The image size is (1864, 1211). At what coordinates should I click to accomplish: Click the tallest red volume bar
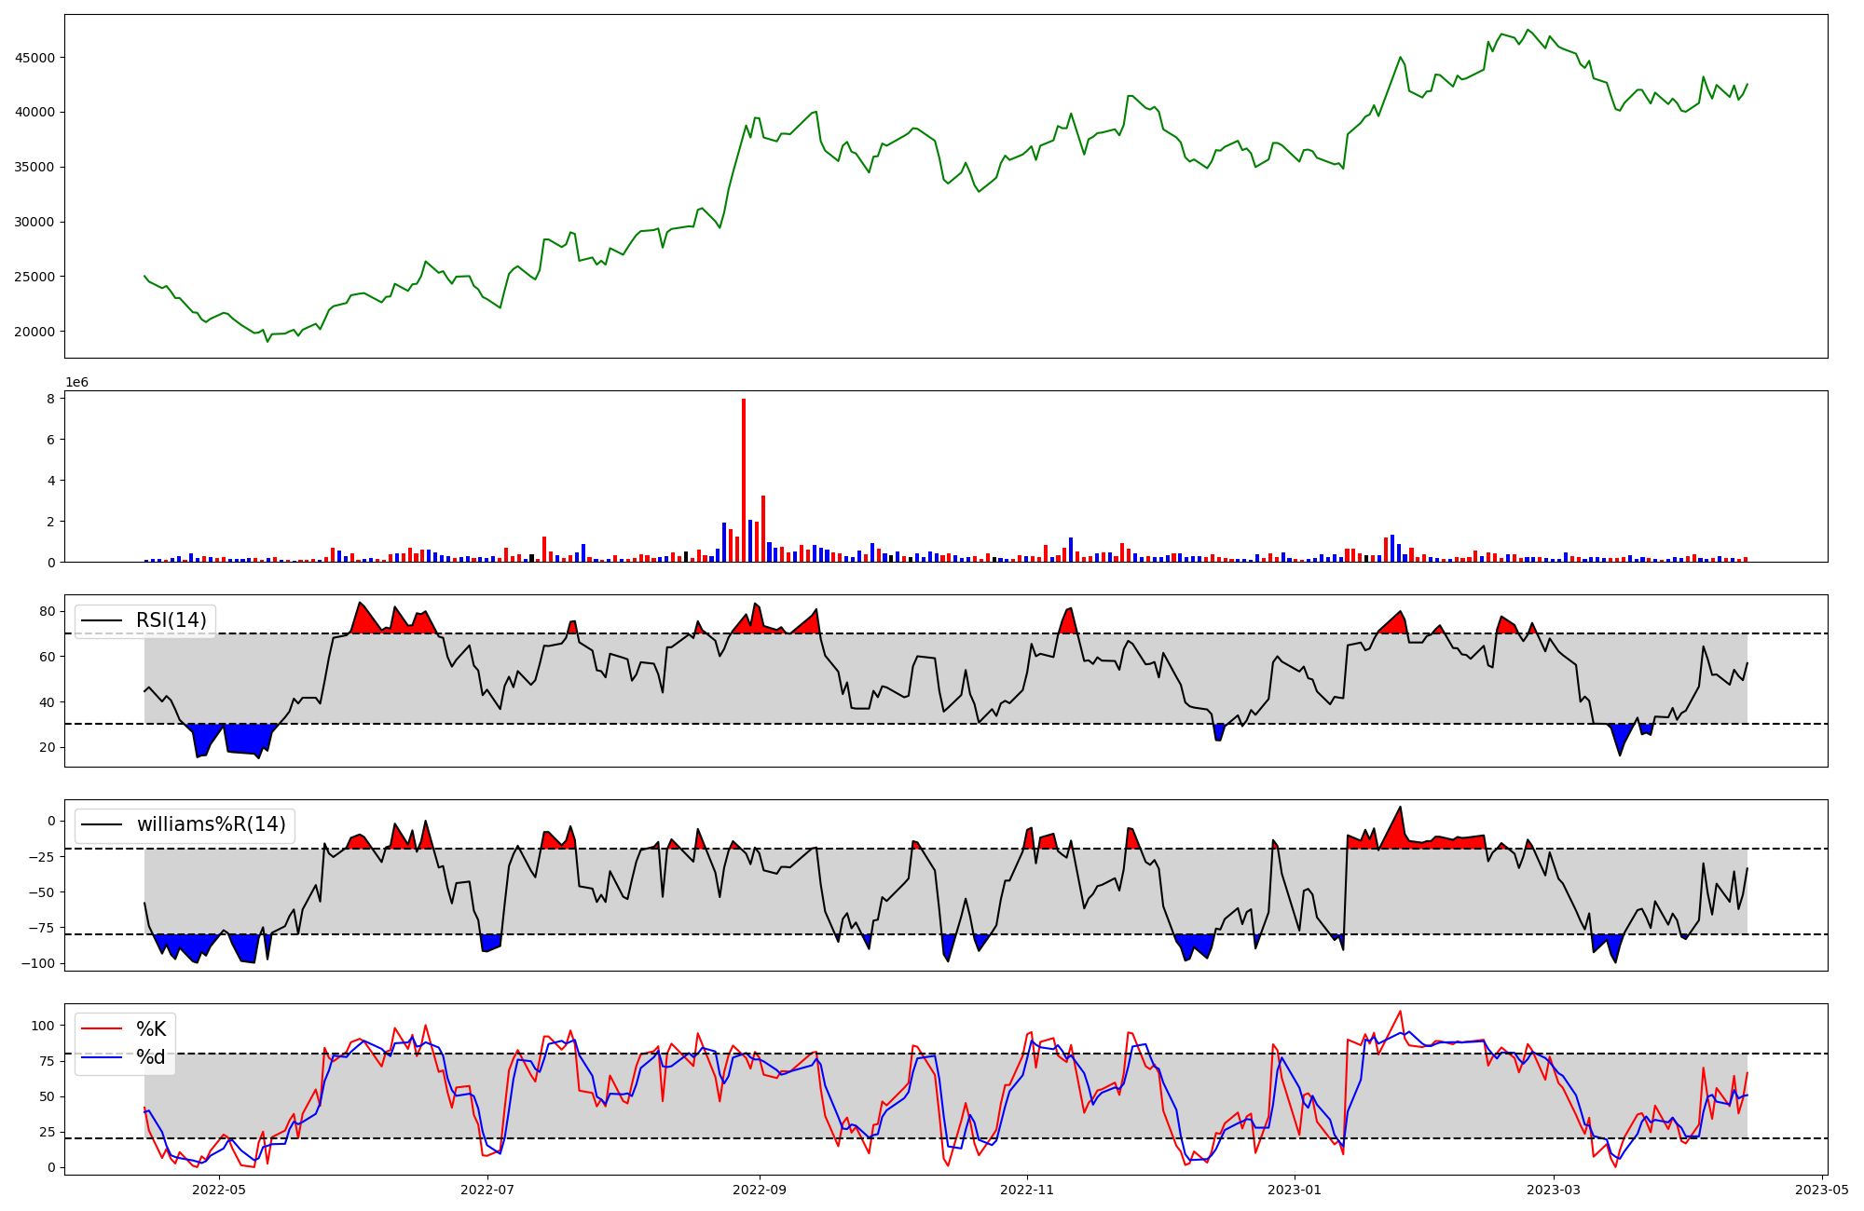pos(743,480)
